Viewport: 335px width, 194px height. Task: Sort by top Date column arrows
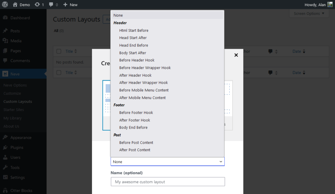coord(304,51)
